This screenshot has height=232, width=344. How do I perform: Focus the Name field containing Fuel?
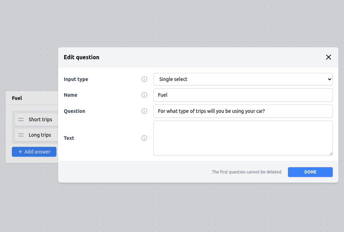(x=243, y=95)
